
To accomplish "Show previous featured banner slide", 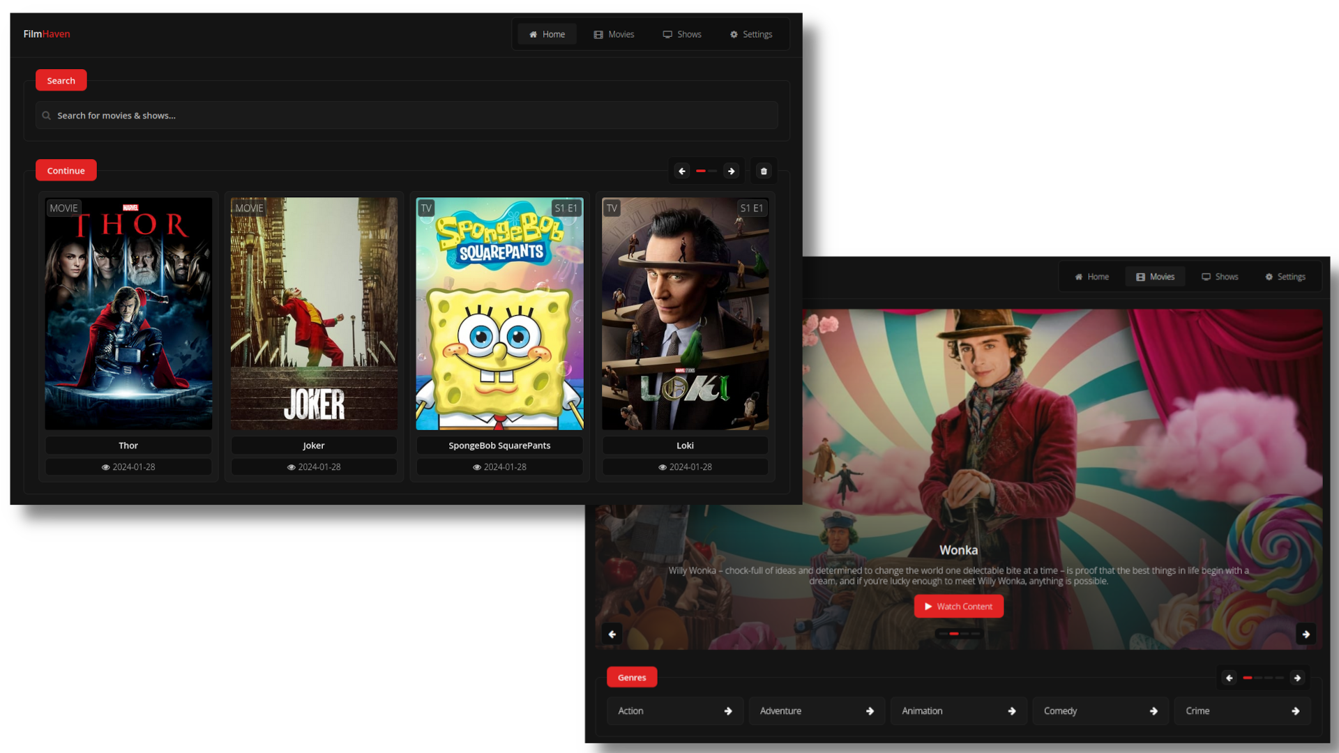I will click(612, 634).
